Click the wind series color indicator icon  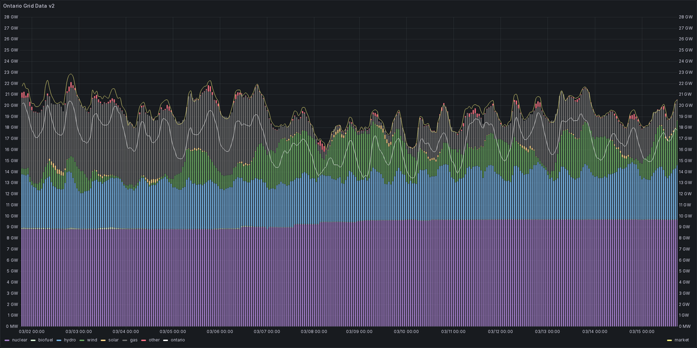click(81, 340)
